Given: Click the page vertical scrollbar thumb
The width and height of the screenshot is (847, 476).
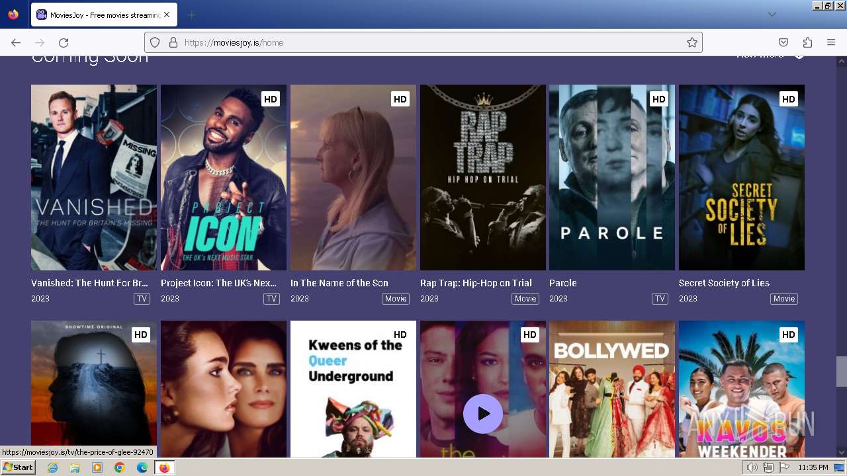Looking at the screenshot, I should [x=841, y=372].
